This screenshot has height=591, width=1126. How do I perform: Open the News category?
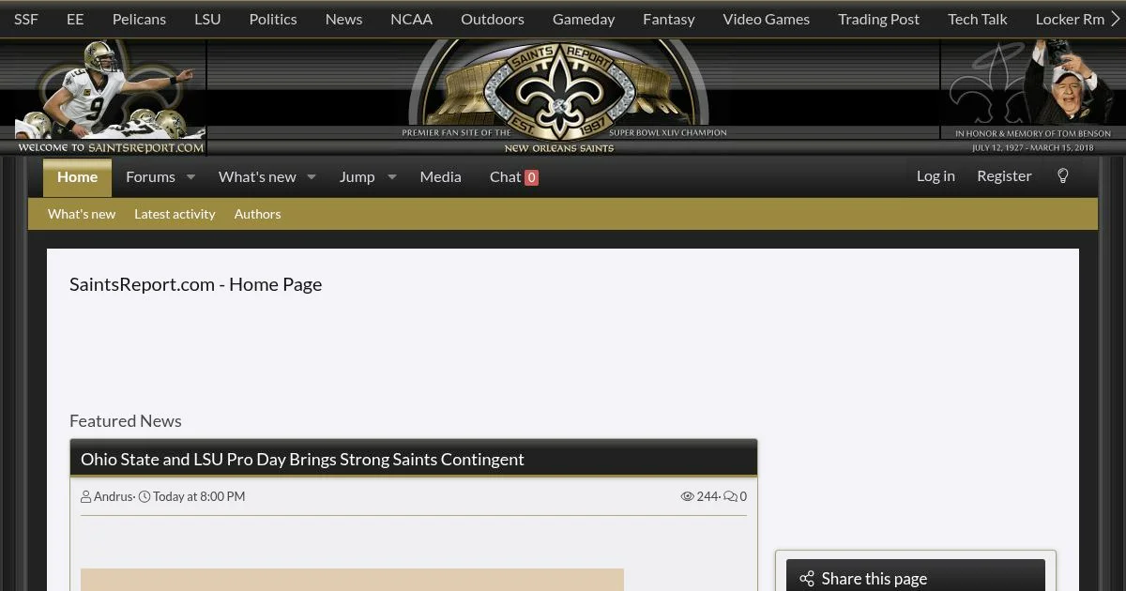coord(343,19)
